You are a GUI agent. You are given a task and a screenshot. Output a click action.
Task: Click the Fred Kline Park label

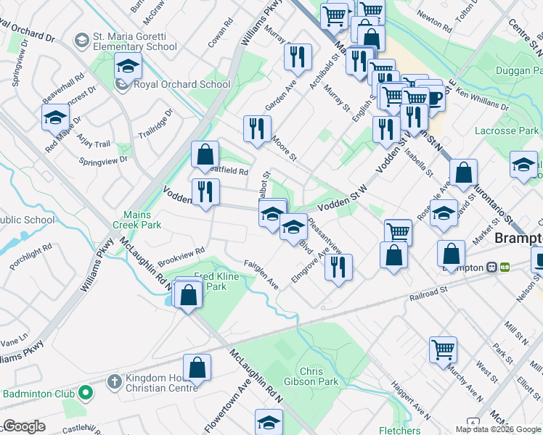click(x=216, y=281)
